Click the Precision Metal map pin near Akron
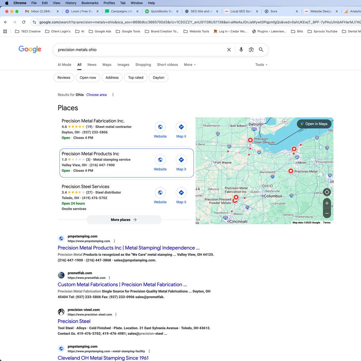 click(291, 171)
